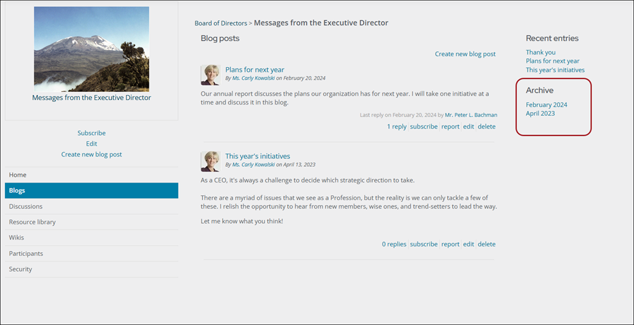Viewport: 634px width, 325px height.
Task: Click Board of Directors breadcrumb
Action: 221,23
